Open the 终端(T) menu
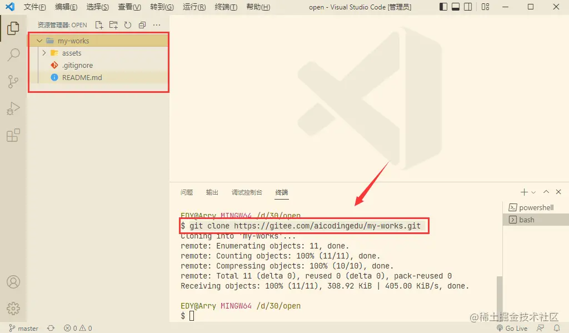The width and height of the screenshot is (569, 333). point(226,7)
